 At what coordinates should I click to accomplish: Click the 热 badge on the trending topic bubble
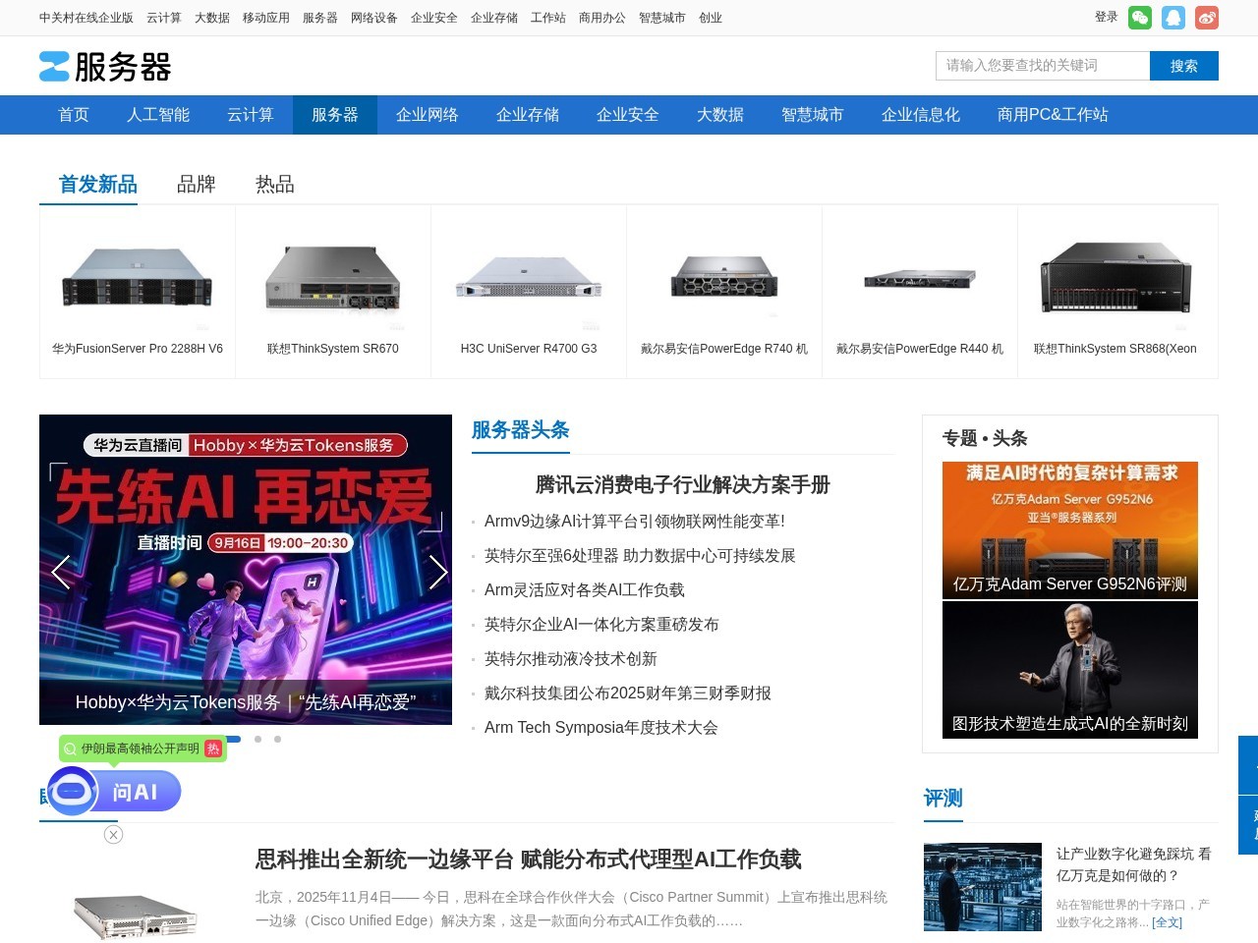pos(212,748)
